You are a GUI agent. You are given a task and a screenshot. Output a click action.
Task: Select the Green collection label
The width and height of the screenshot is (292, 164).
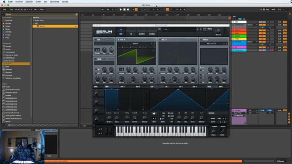(8, 29)
